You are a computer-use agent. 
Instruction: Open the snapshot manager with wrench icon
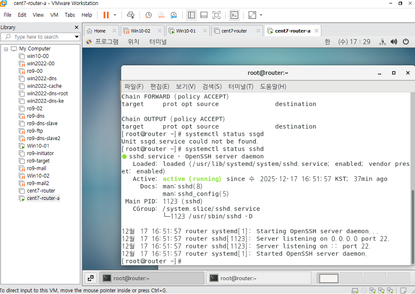[x=174, y=15]
